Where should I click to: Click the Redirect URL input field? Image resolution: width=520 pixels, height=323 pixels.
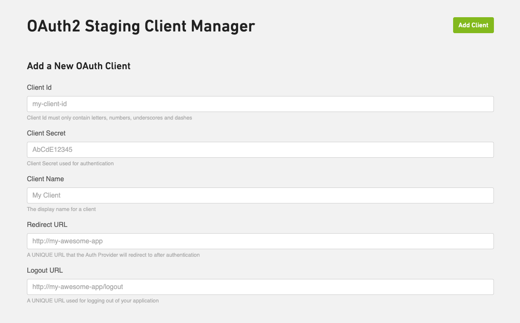click(260, 241)
